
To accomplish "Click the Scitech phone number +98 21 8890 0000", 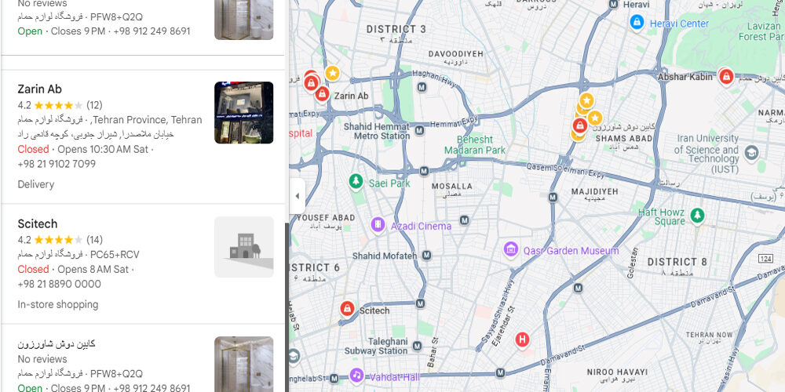I will click(x=59, y=284).
